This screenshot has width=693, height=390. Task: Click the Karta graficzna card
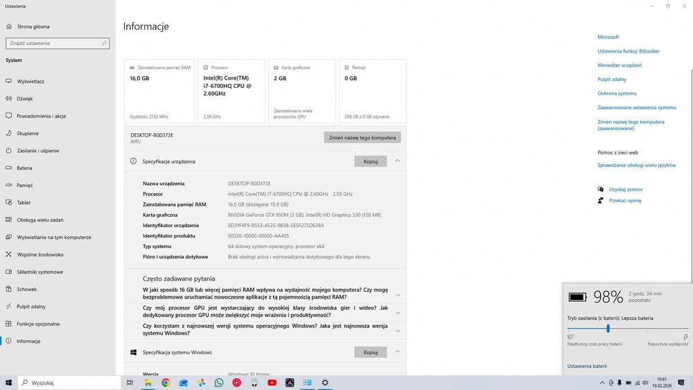302,91
